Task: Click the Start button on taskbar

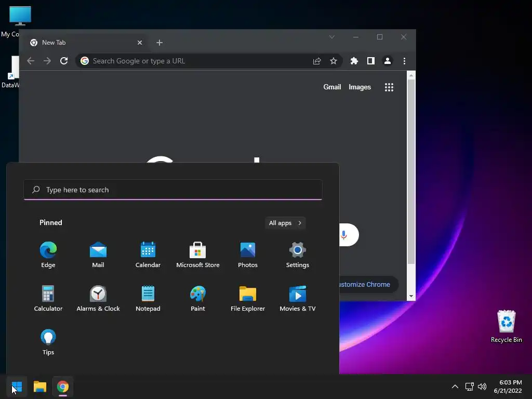Action: coord(17,387)
